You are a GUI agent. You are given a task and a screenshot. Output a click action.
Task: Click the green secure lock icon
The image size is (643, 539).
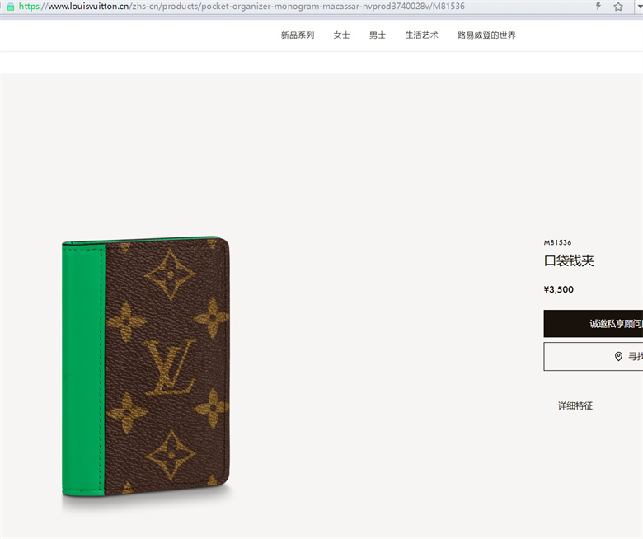(x=11, y=6)
